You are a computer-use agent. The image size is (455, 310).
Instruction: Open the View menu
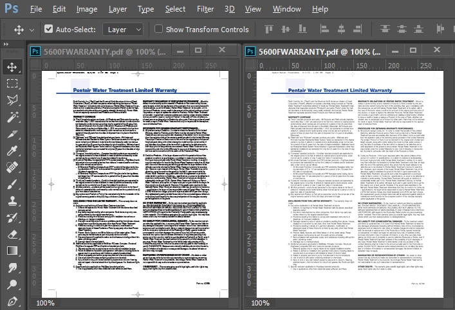[x=253, y=9]
